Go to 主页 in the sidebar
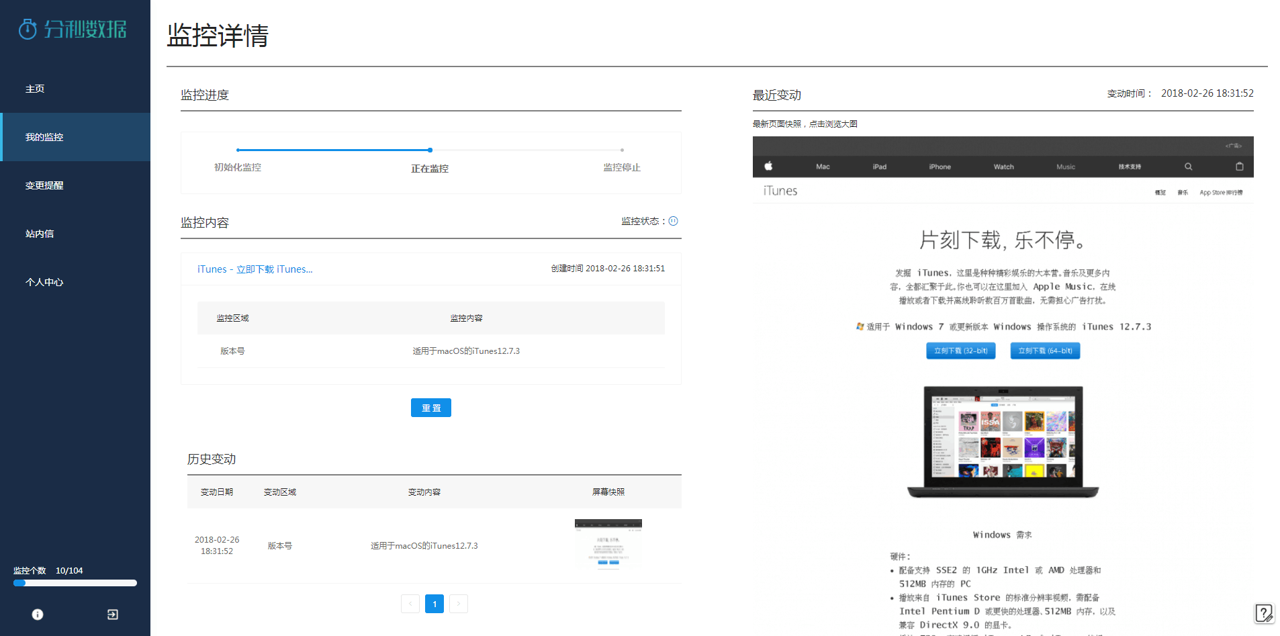1280x636 pixels. pos(75,89)
